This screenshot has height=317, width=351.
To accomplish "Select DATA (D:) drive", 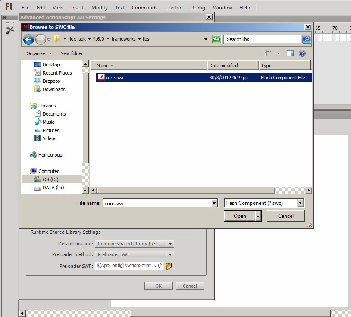I will [x=53, y=188].
